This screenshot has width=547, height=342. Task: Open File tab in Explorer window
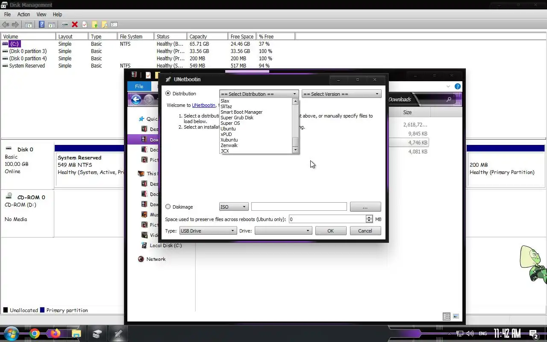point(139,86)
